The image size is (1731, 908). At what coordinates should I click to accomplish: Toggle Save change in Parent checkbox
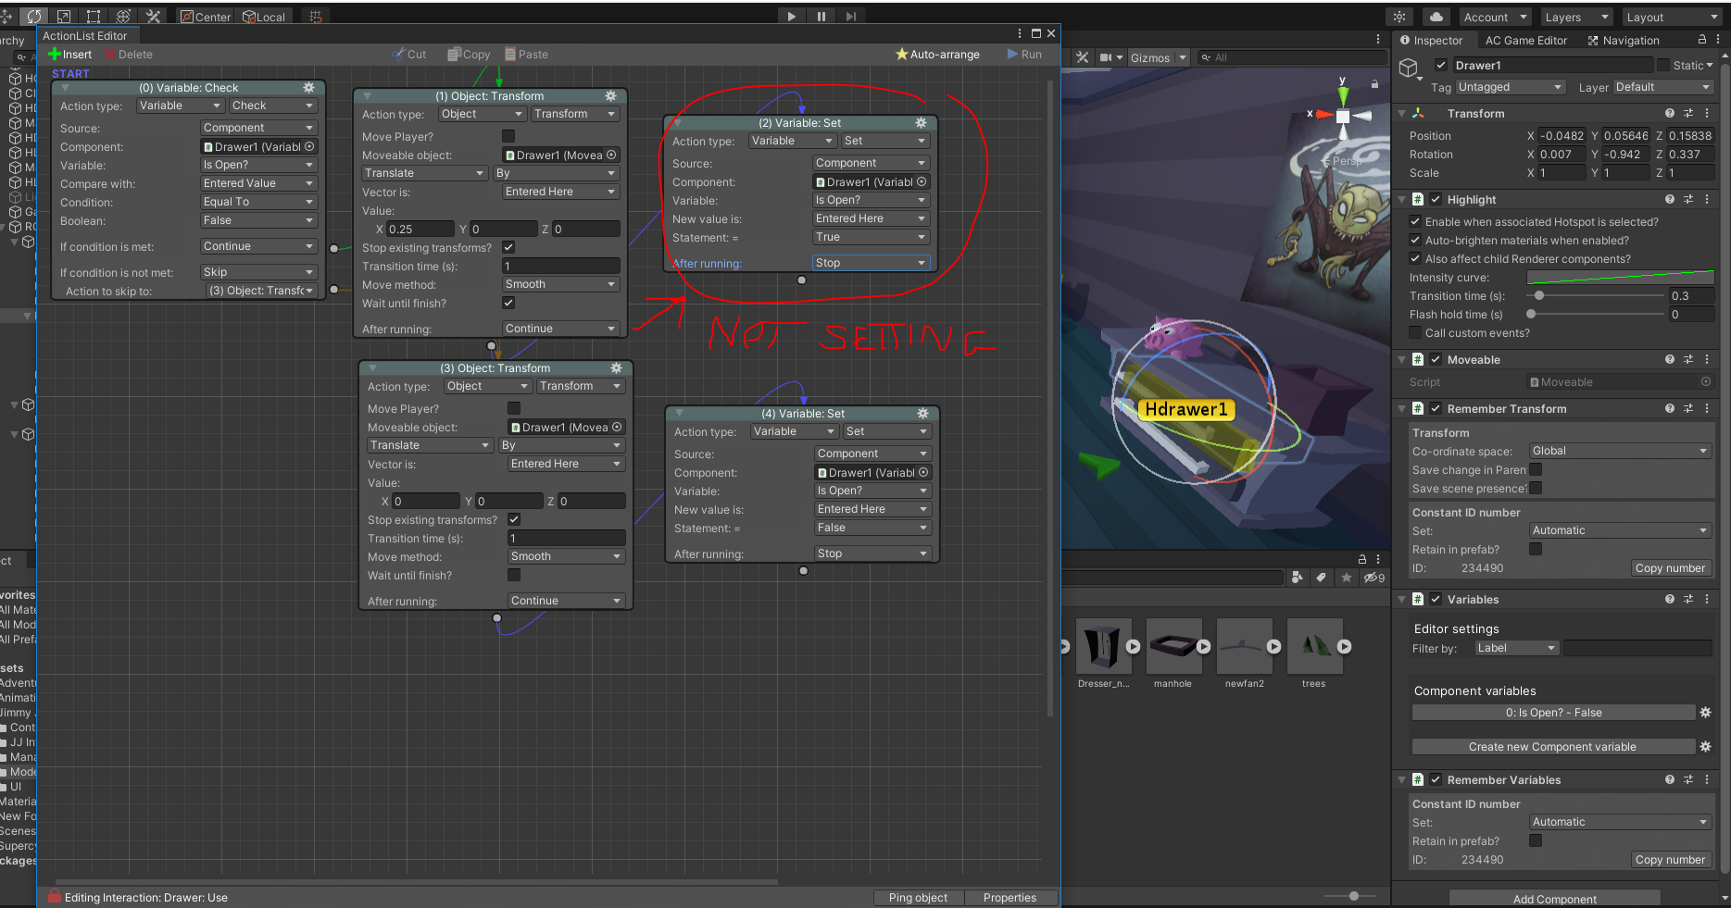pos(1536,469)
